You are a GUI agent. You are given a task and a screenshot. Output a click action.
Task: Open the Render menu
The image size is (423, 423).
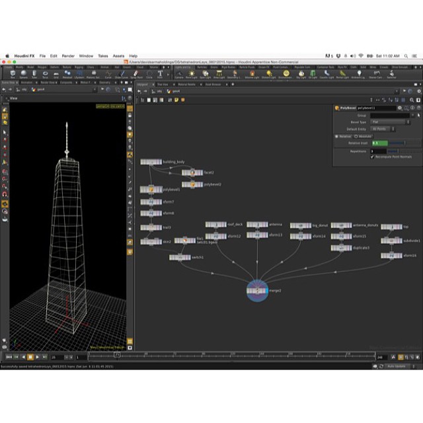68,56
